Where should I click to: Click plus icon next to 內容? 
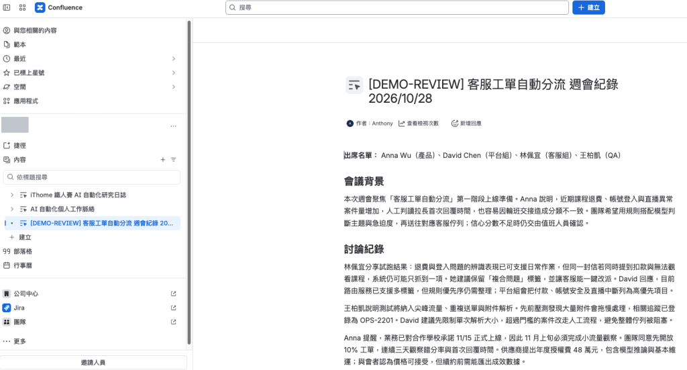click(162, 160)
